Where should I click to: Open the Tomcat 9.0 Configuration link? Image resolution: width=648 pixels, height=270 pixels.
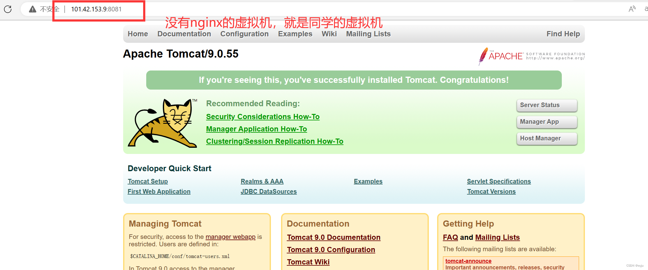331,250
